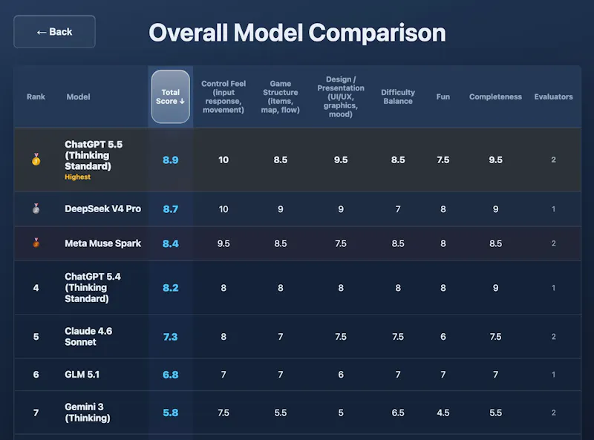Click total score 6.8 for GLM 5.1
The image size is (594, 440).
[x=171, y=375]
